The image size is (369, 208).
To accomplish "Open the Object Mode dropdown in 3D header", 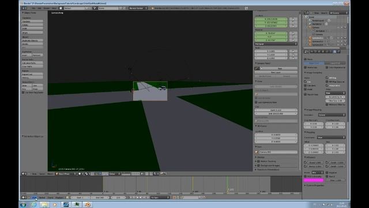I will [66, 173].
